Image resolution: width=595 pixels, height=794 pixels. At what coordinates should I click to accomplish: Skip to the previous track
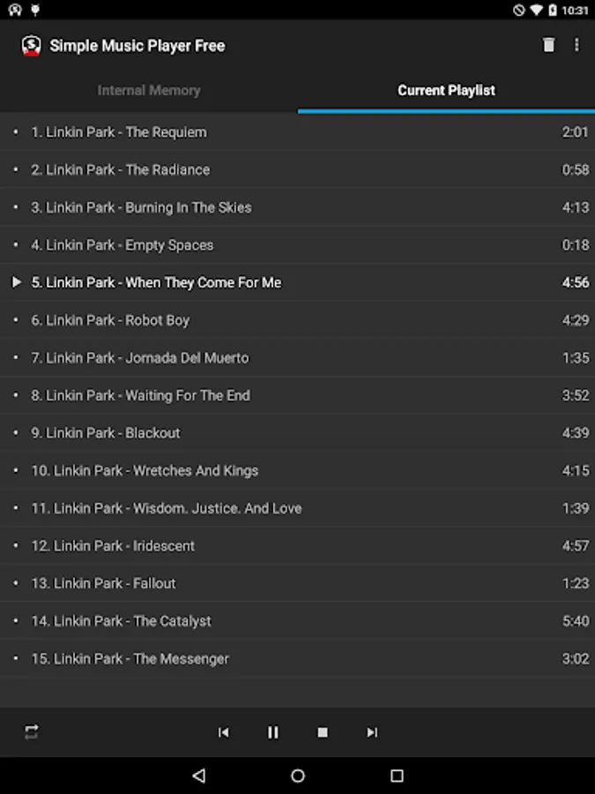(223, 732)
